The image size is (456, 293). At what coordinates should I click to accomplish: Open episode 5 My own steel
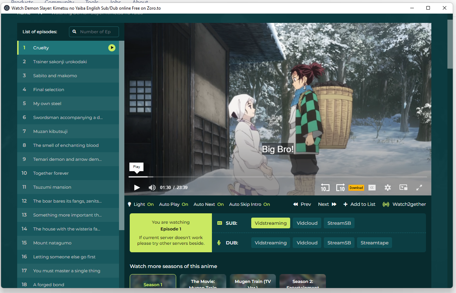coord(68,104)
